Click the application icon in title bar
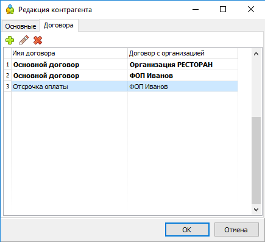265x242 pixels. (x=10, y=9)
